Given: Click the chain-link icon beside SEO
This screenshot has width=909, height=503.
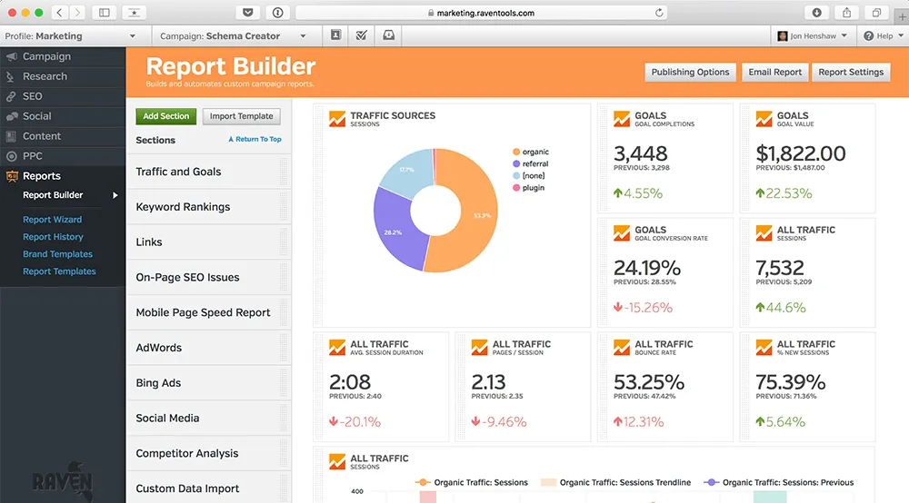Looking at the screenshot, I should [11, 96].
